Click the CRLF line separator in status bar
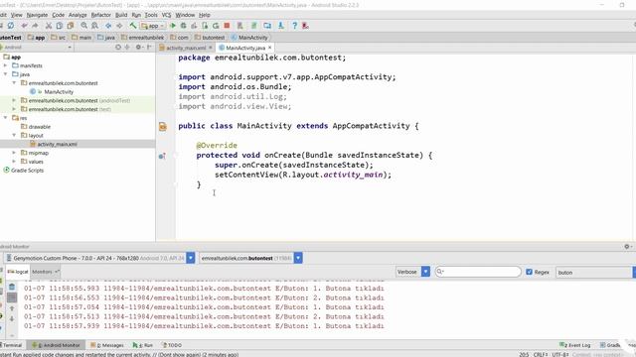The height and width of the screenshot is (357, 636). pyautogui.click(x=541, y=354)
